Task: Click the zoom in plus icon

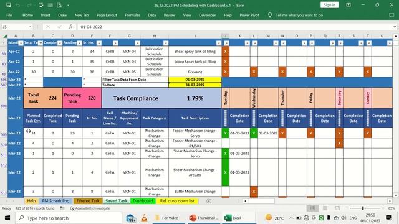Action: [383, 208]
